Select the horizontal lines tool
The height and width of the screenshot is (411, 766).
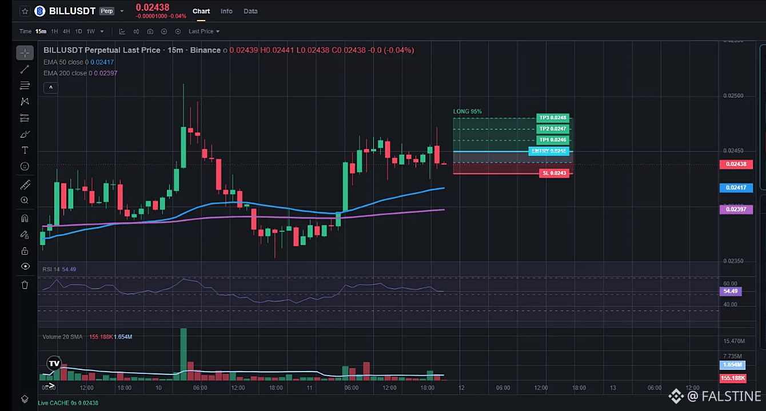tap(25, 86)
